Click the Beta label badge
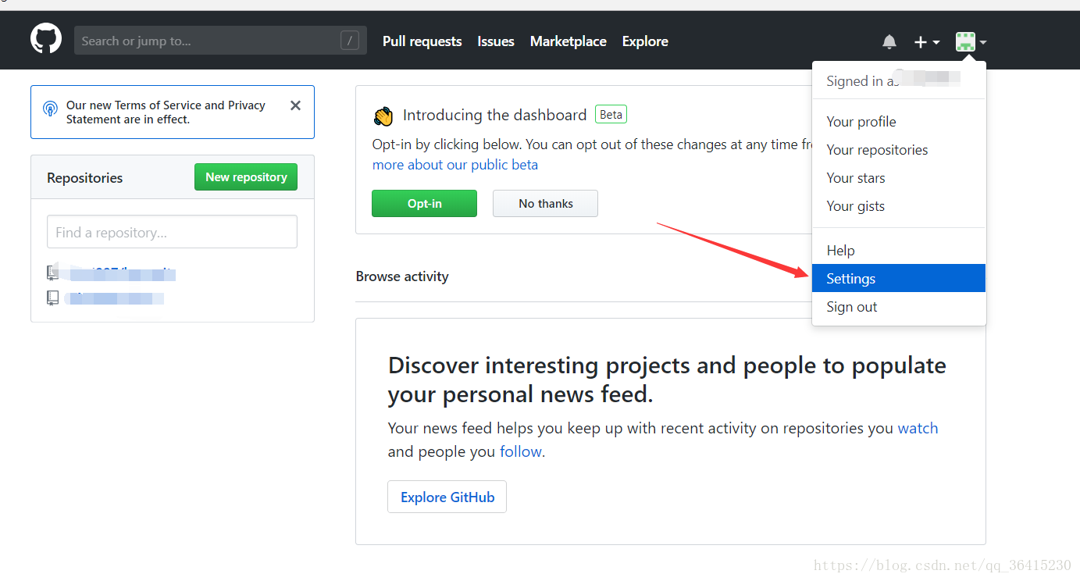1080x581 pixels. coord(611,115)
